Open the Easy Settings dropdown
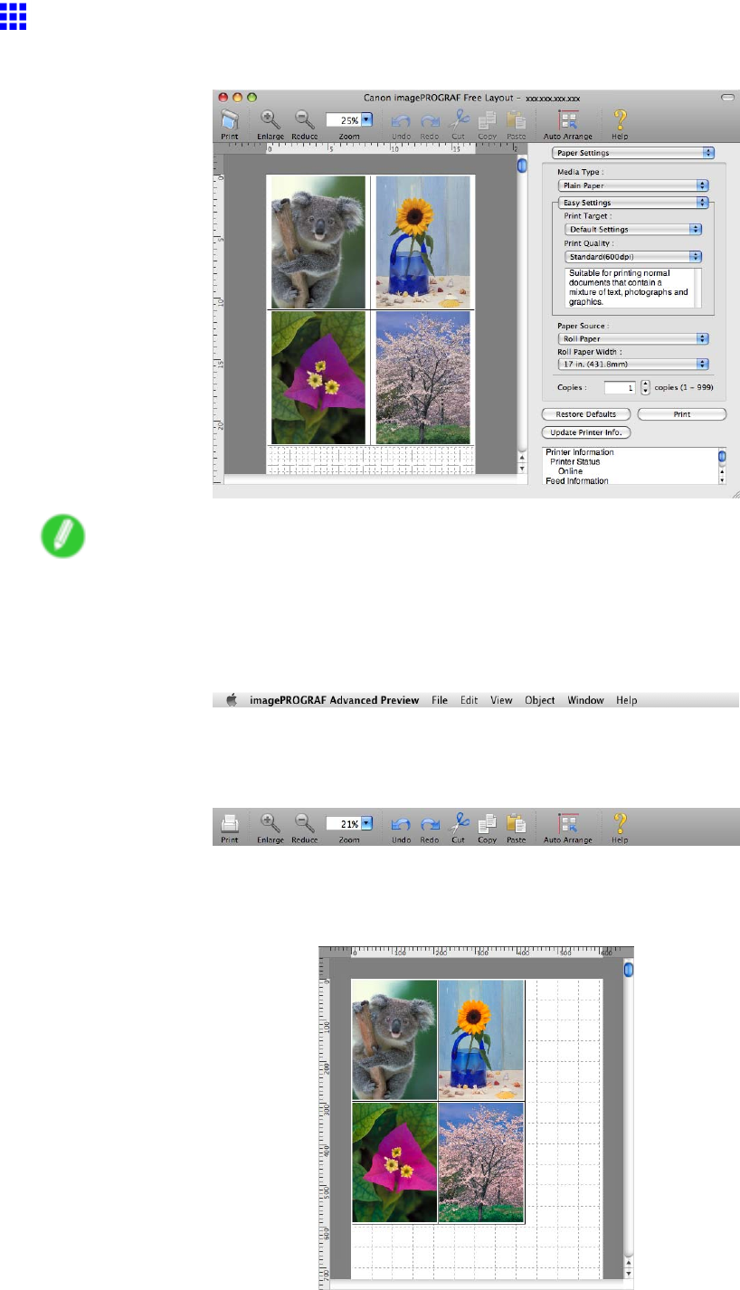The image size is (740, 1290). tap(633, 203)
